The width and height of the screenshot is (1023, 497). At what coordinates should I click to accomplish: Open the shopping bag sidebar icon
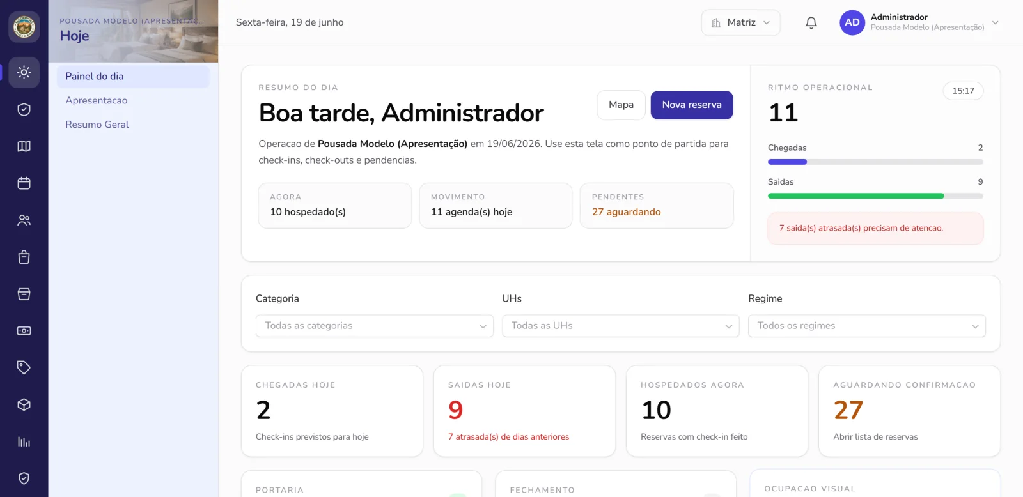24,257
